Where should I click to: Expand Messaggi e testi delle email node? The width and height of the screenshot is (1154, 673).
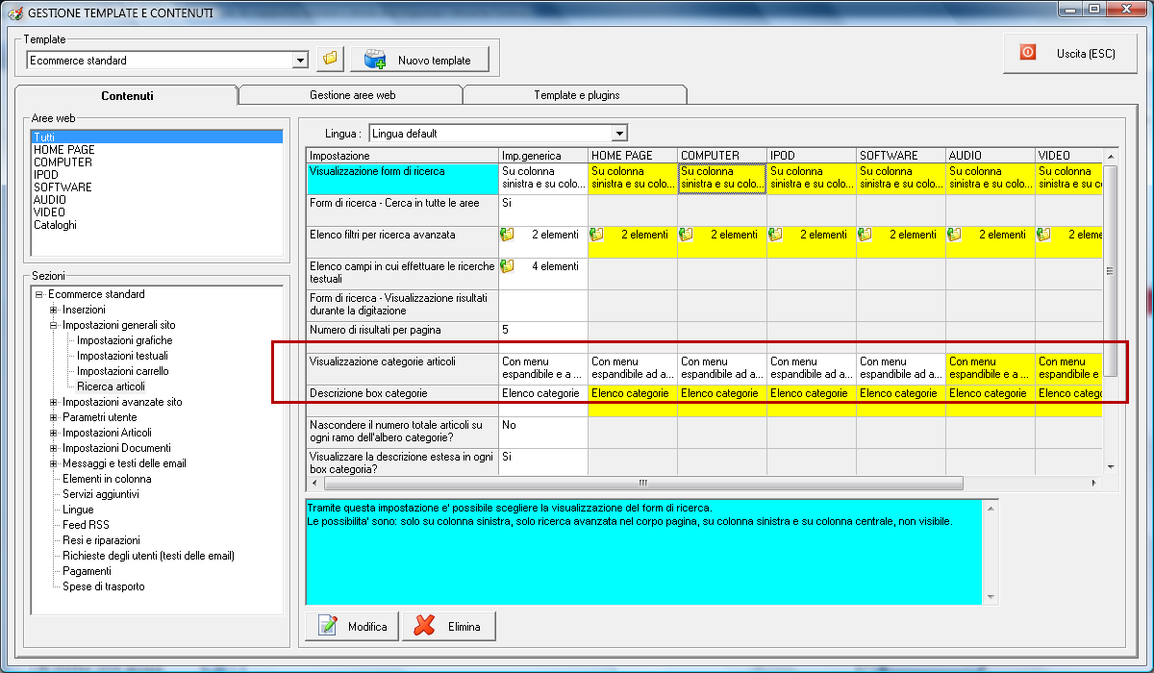tap(54, 463)
